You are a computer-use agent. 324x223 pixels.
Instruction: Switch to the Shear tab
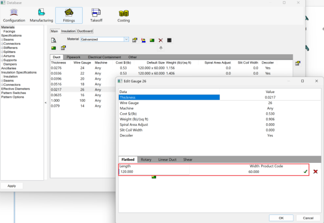click(188, 160)
